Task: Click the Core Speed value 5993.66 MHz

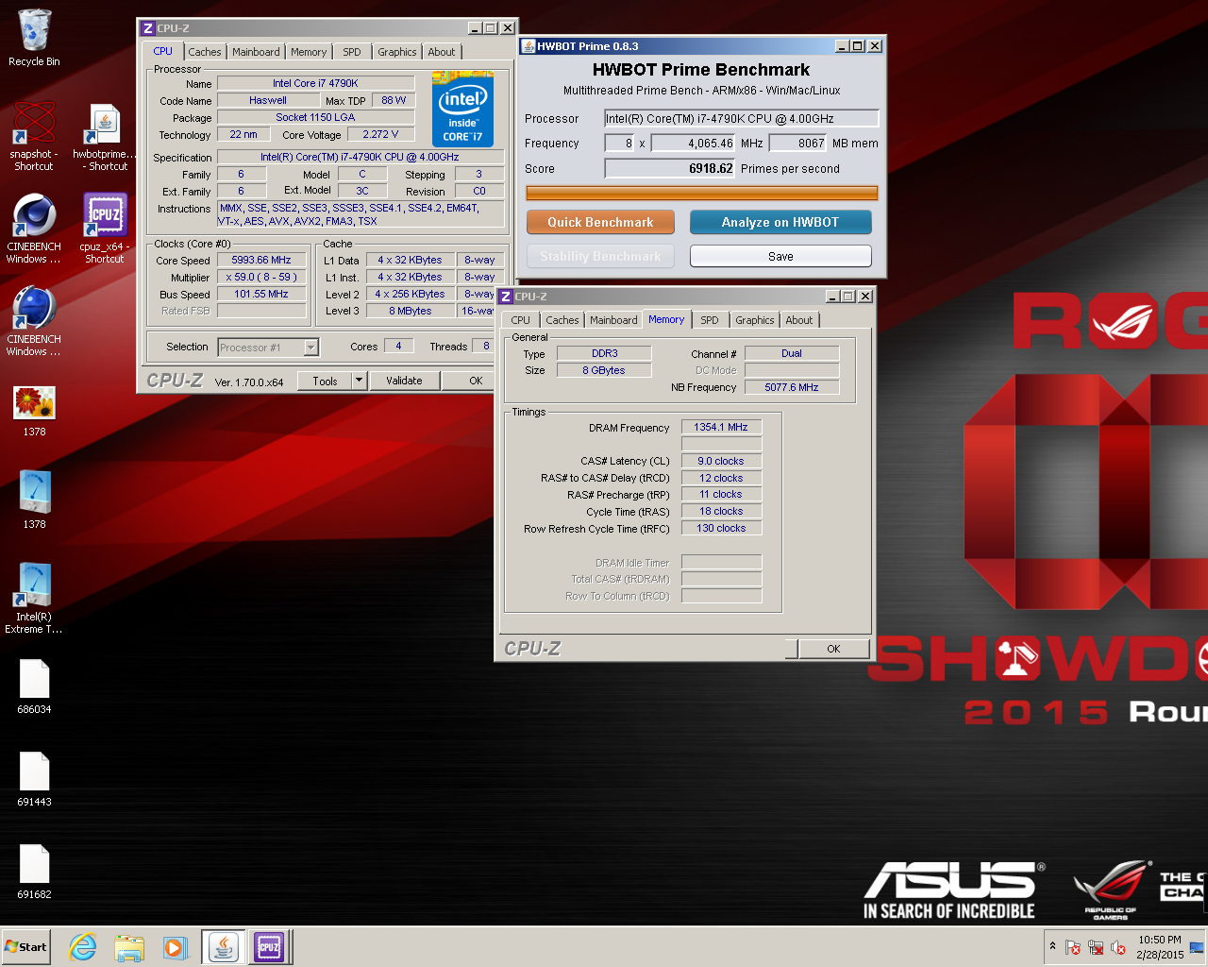Action: click(261, 260)
